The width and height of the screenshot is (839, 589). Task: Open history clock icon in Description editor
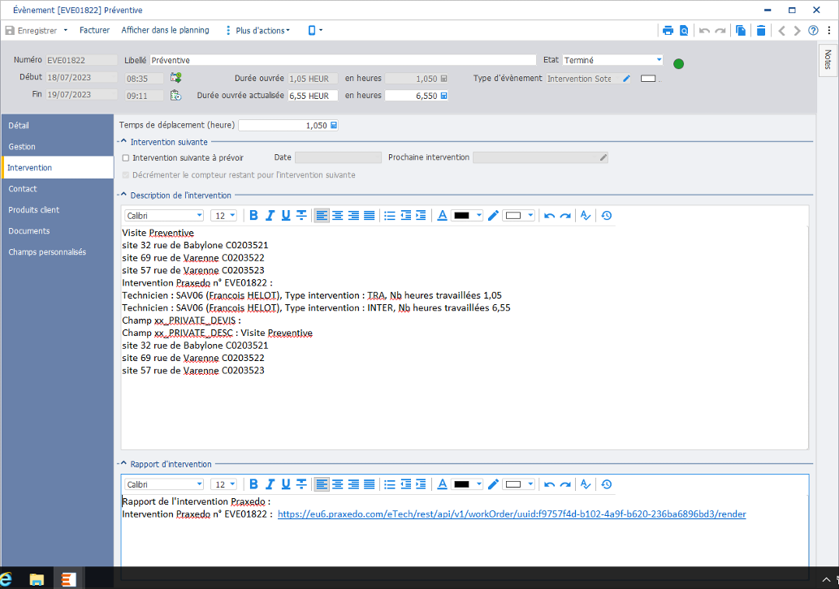(606, 215)
